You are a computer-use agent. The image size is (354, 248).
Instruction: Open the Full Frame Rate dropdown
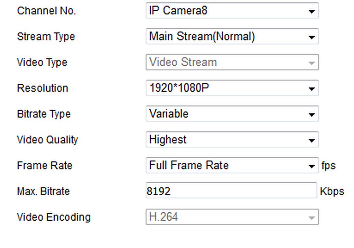pyautogui.click(x=232, y=165)
